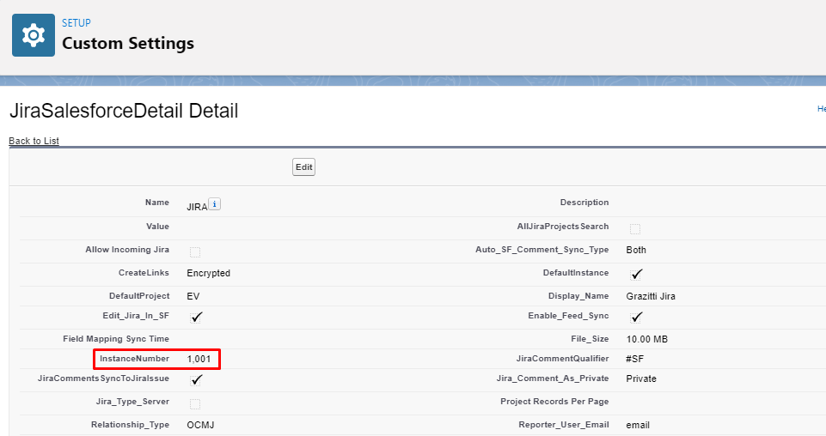This screenshot has width=826, height=436.
Task: Open the Back to List link
Action: coord(34,141)
